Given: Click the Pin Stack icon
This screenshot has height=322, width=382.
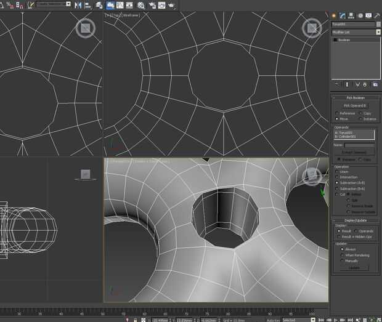Looking at the screenshot, I should pyautogui.click(x=336, y=84).
